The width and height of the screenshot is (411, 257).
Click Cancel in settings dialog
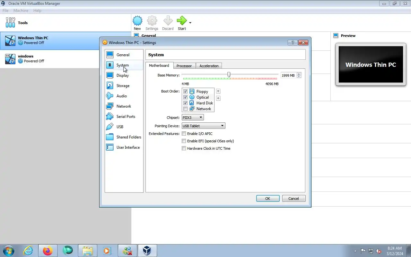[293, 199]
